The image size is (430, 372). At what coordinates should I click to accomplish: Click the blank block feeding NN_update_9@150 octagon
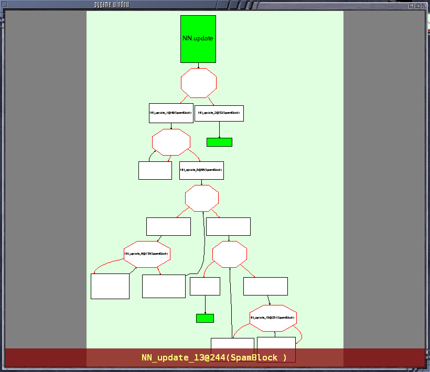point(168,226)
